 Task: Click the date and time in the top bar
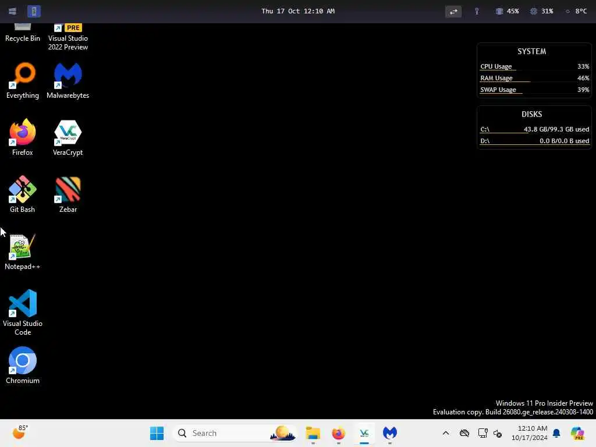[298, 11]
